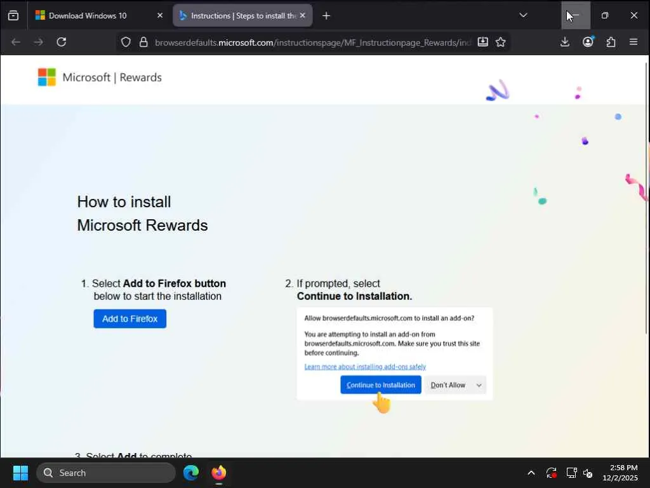
Task: Open the Extensions puzzle icon
Action: click(x=611, y=42)
